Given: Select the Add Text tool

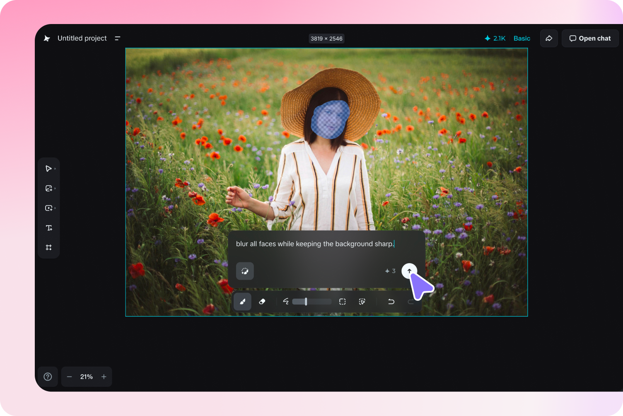Looking at the screenshot, I should point(48,227).
